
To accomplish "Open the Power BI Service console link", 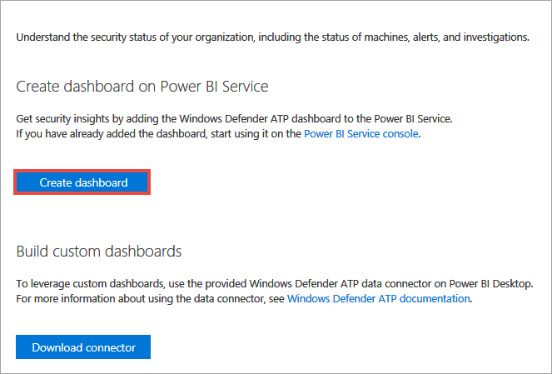I will tap(361, 133).
